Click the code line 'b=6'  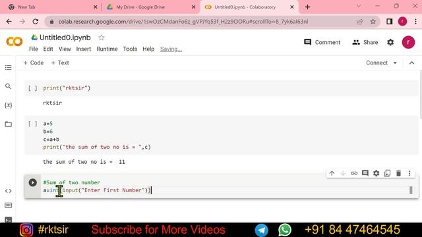coord(48,132)
